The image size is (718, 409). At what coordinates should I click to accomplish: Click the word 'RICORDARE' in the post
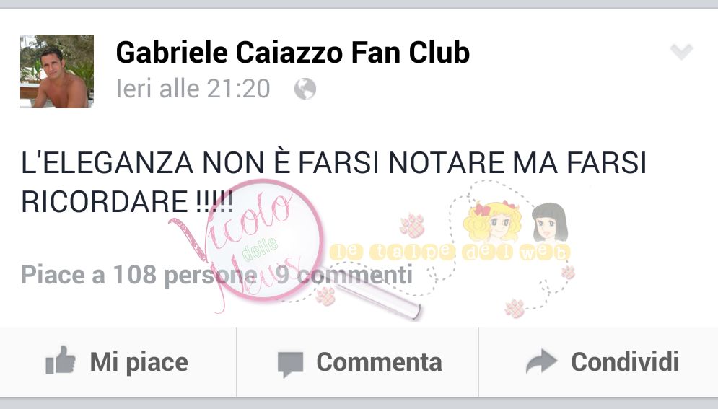[105, 201]
